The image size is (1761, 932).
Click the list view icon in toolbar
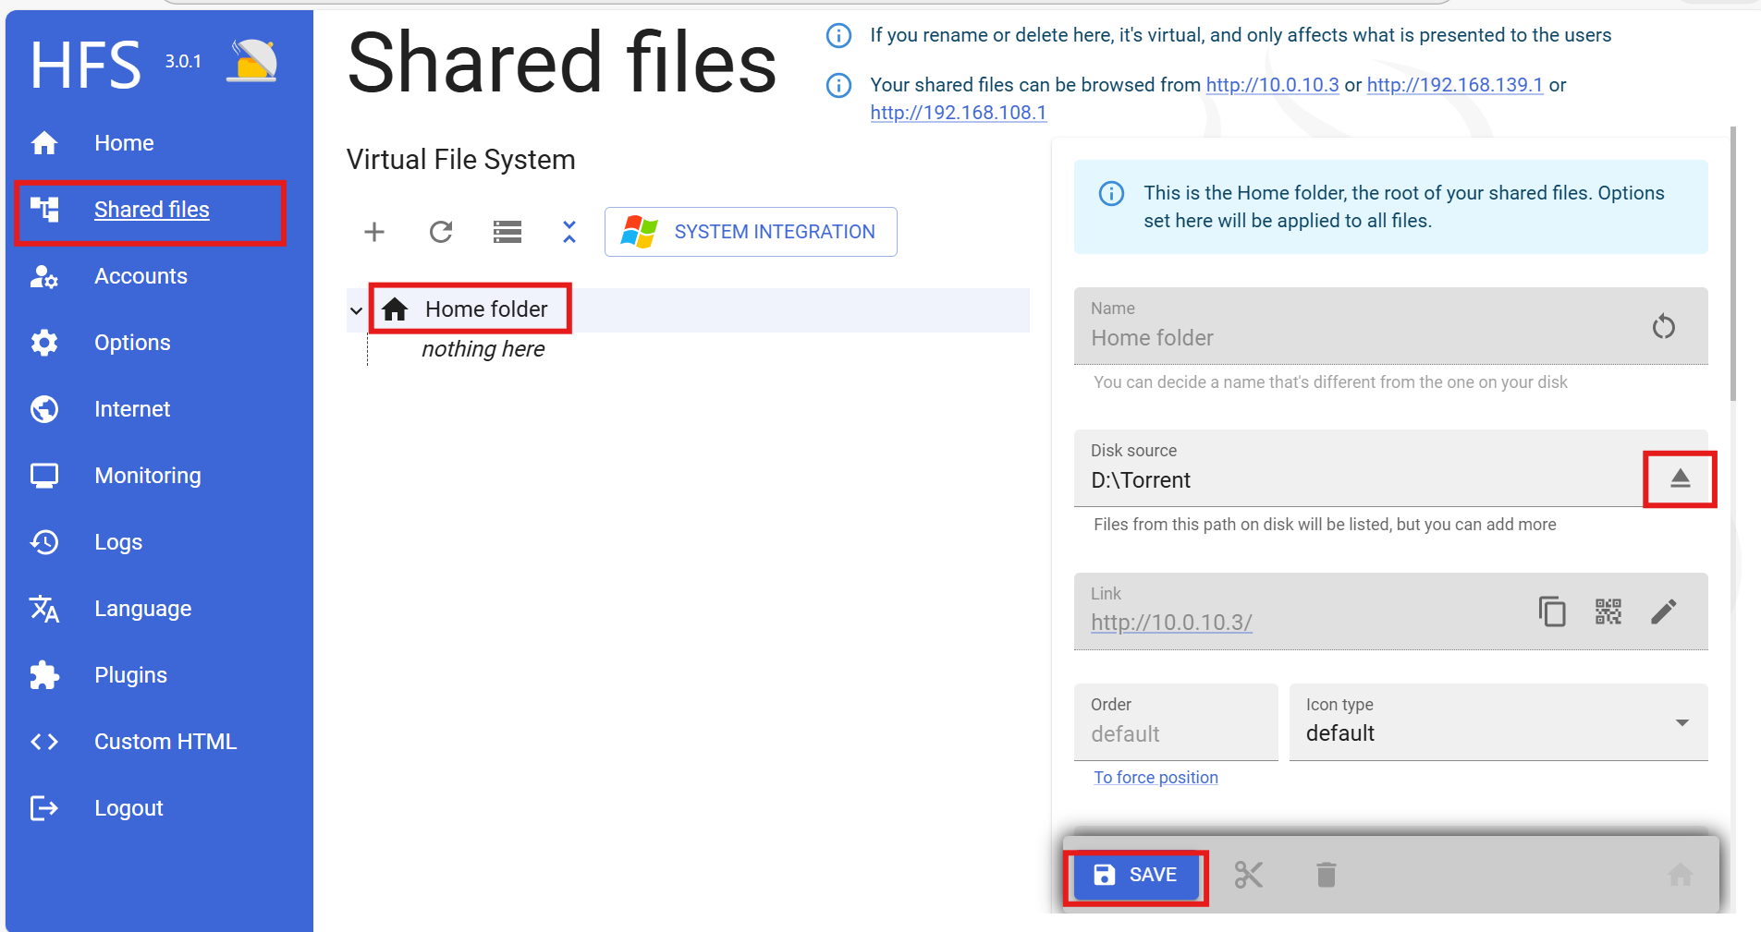click(507, 232)
